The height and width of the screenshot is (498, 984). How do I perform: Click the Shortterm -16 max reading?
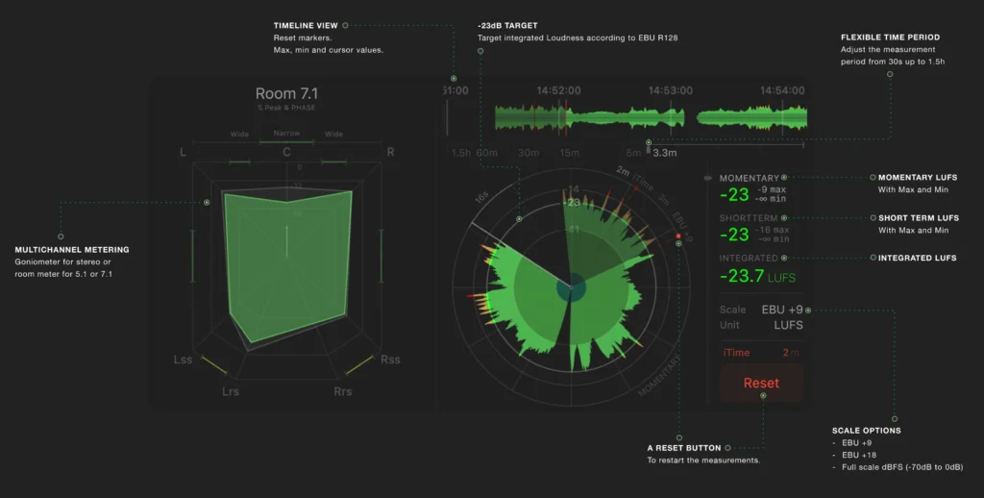click(x=774, y=230)
